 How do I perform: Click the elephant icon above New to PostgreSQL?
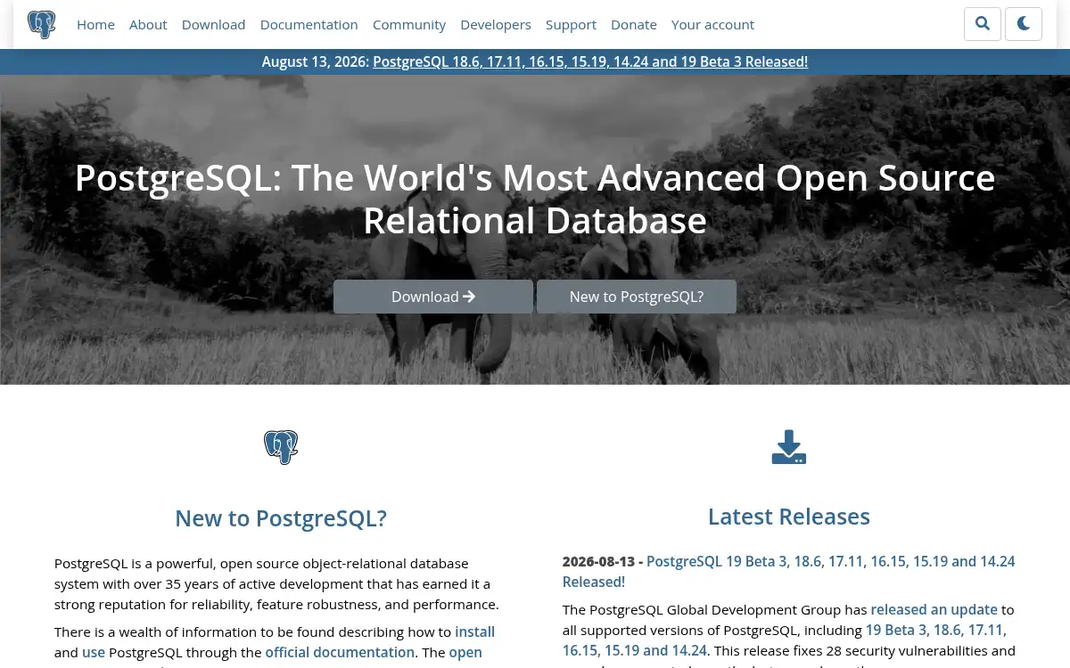click(x=281, y=447)
